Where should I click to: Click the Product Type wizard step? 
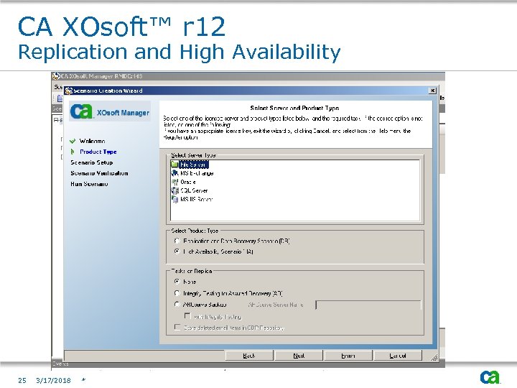point(98,152)
